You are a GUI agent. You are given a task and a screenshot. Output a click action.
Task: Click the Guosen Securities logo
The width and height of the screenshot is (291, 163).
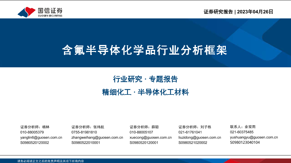point(40,12)
